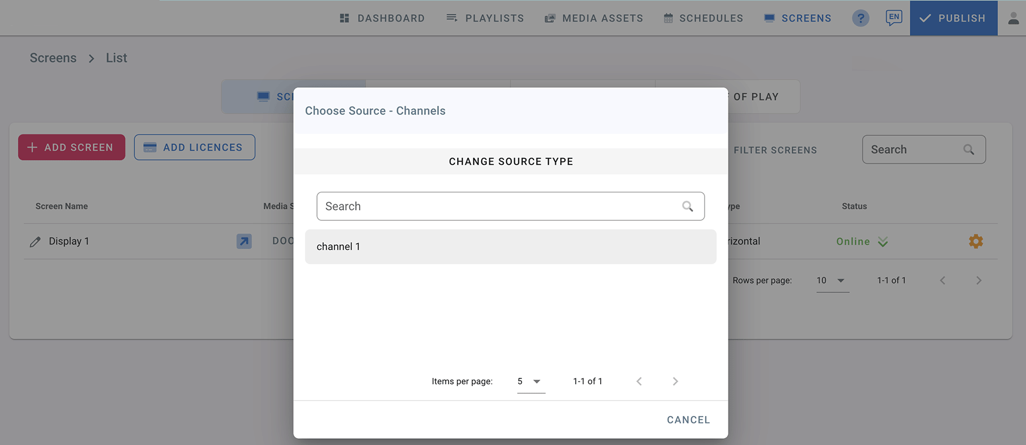The height and width of the screenshot is (445, 1026).
Task: Open the Dashboard nav item
Action: coord(382,18)
